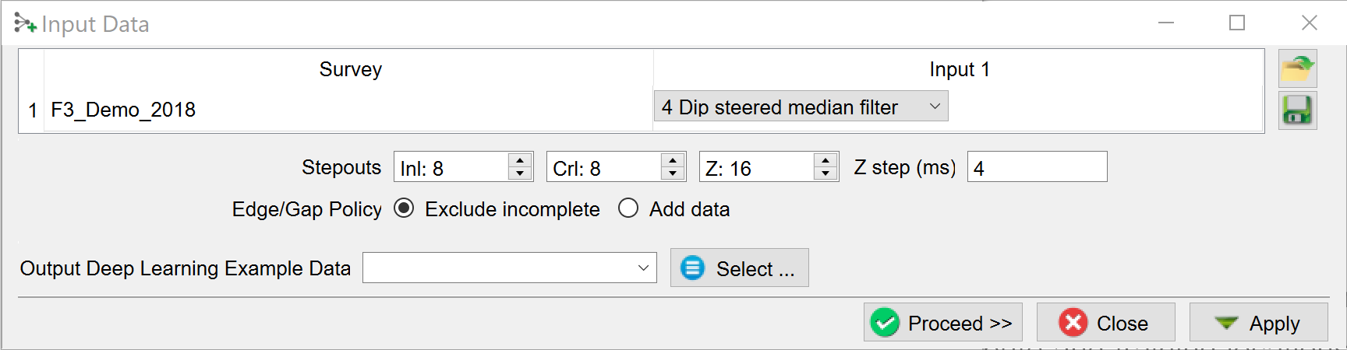Click the Z step (ms) input field
This screenshot has width=1347, height=350.
1037,167
